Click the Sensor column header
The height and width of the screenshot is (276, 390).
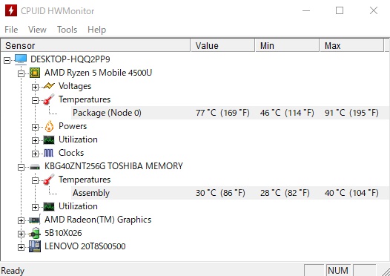point(96,45)
